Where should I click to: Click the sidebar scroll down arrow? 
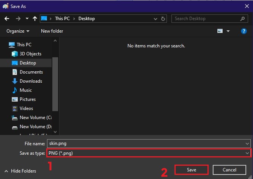pyautogui.click(x=55, y=132)
